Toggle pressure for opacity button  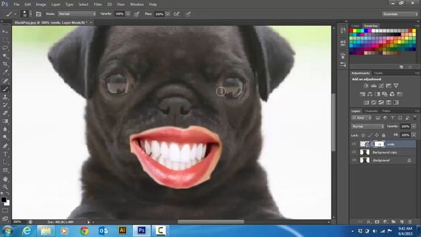pos(137,14)
